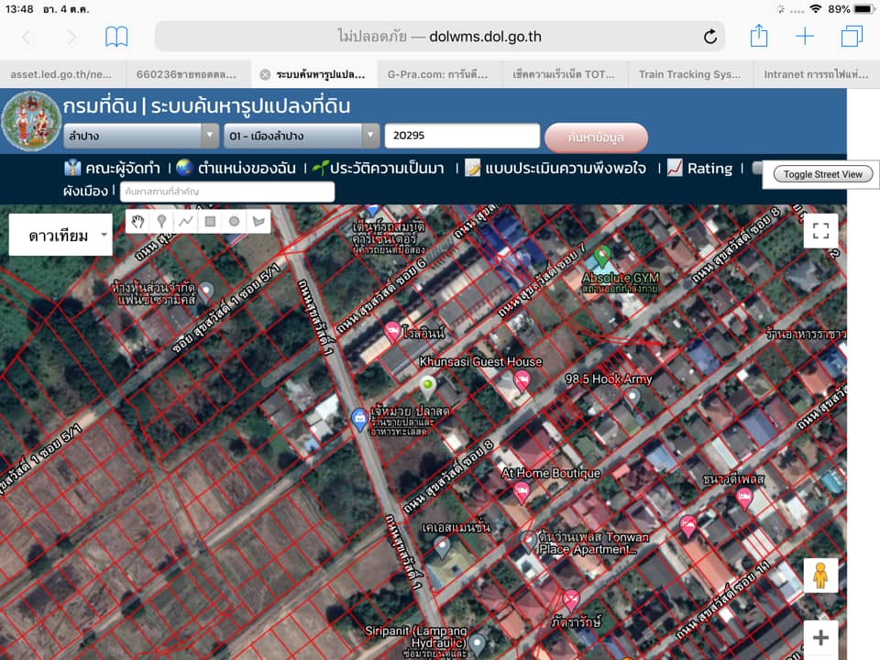Open the ดาวเทียม map type dropdown
The height and width of the screenshot is (660, 880).
[60, 236]
